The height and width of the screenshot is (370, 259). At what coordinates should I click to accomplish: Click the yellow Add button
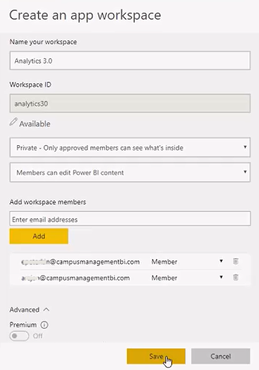[x=39, y=236]
